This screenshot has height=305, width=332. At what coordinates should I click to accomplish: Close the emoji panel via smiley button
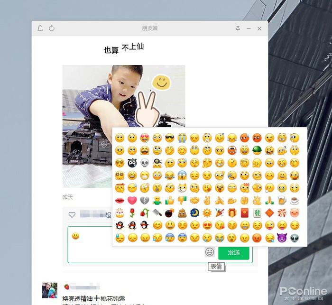point(210,252)
